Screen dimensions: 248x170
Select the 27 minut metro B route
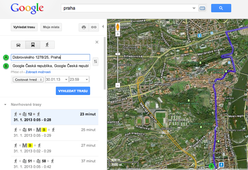pyautogui.click(x=54, y=148)
